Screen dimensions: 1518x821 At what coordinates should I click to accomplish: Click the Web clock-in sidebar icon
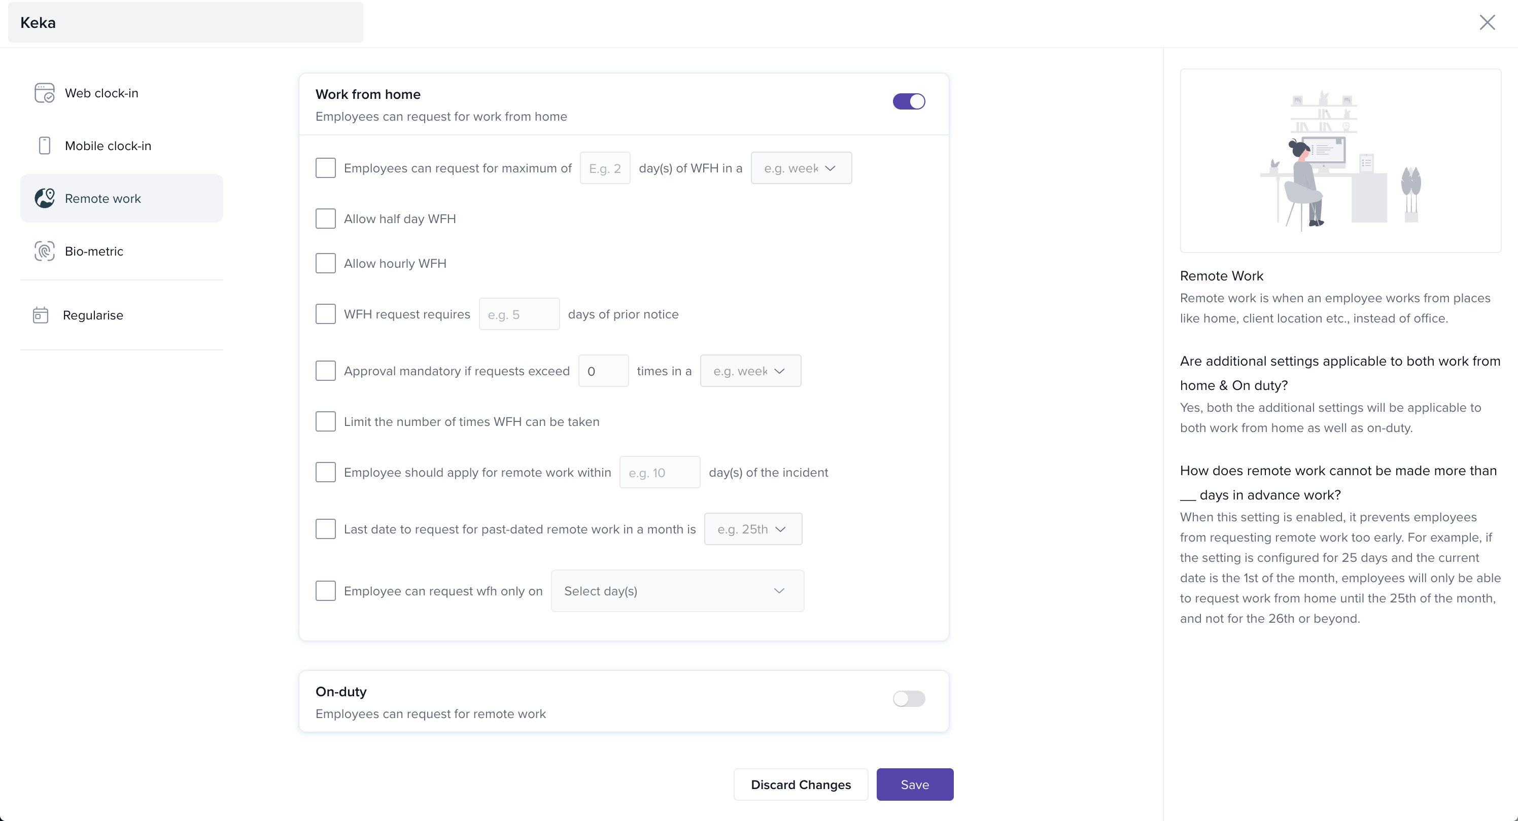tap(44, 93)
